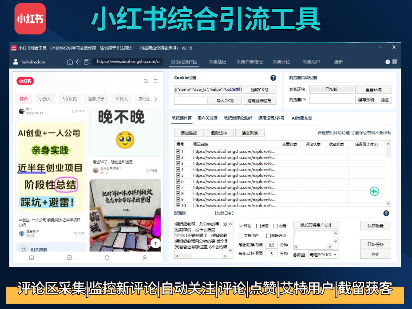Open the profile person icon in the bottom bar
The height and width of the screenshot is (309, 412).
[145, 258]
